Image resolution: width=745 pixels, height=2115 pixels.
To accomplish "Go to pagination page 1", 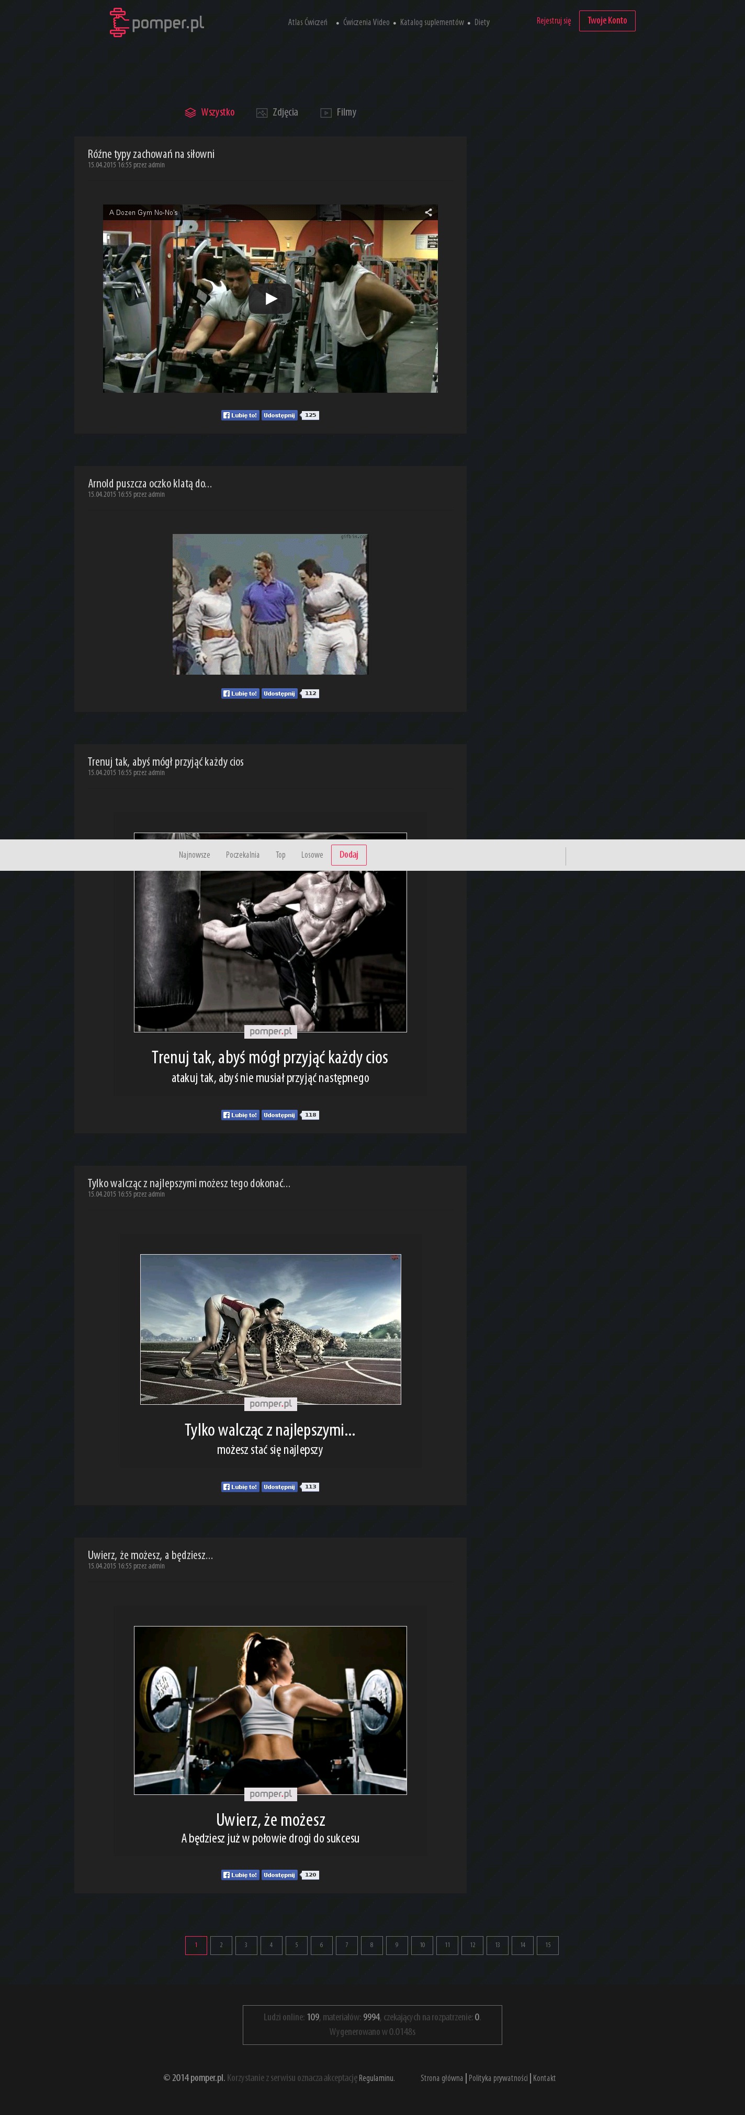I will click(x=196, y=1945).
